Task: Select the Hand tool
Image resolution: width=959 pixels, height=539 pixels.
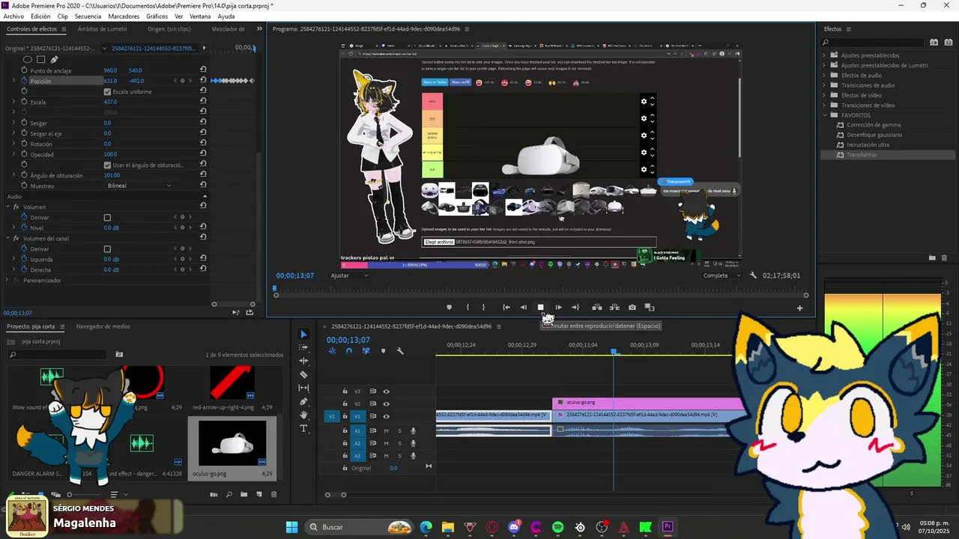Action: 303,415
